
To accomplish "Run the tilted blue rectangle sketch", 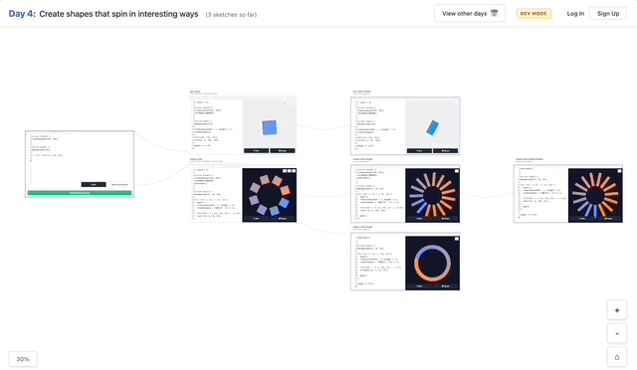I will click(419, 150).
